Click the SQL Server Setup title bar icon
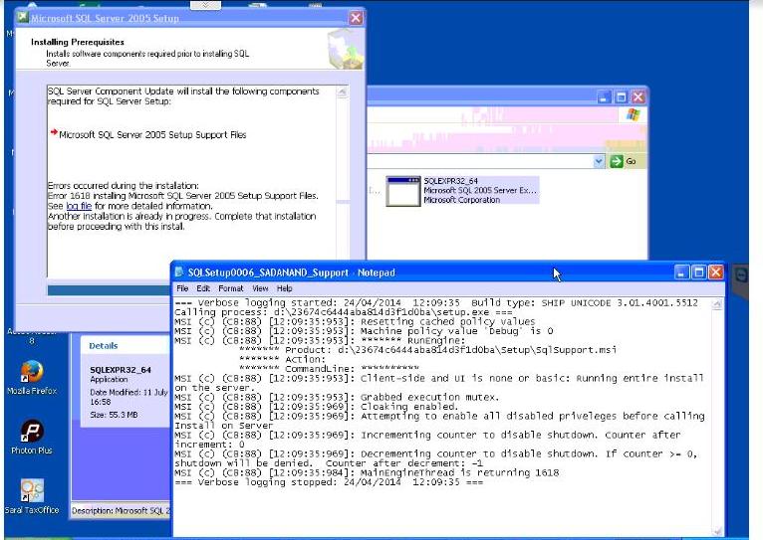This screenshot has width=763, height=540. [22, 17]
